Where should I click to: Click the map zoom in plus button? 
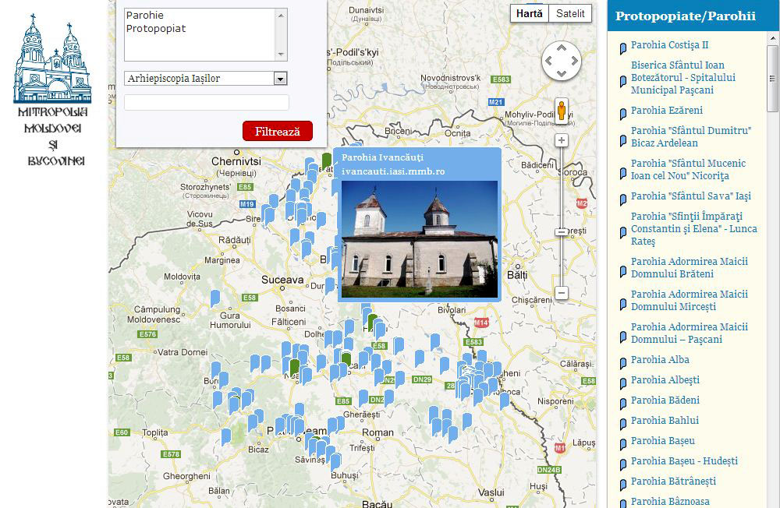[561, 140]
